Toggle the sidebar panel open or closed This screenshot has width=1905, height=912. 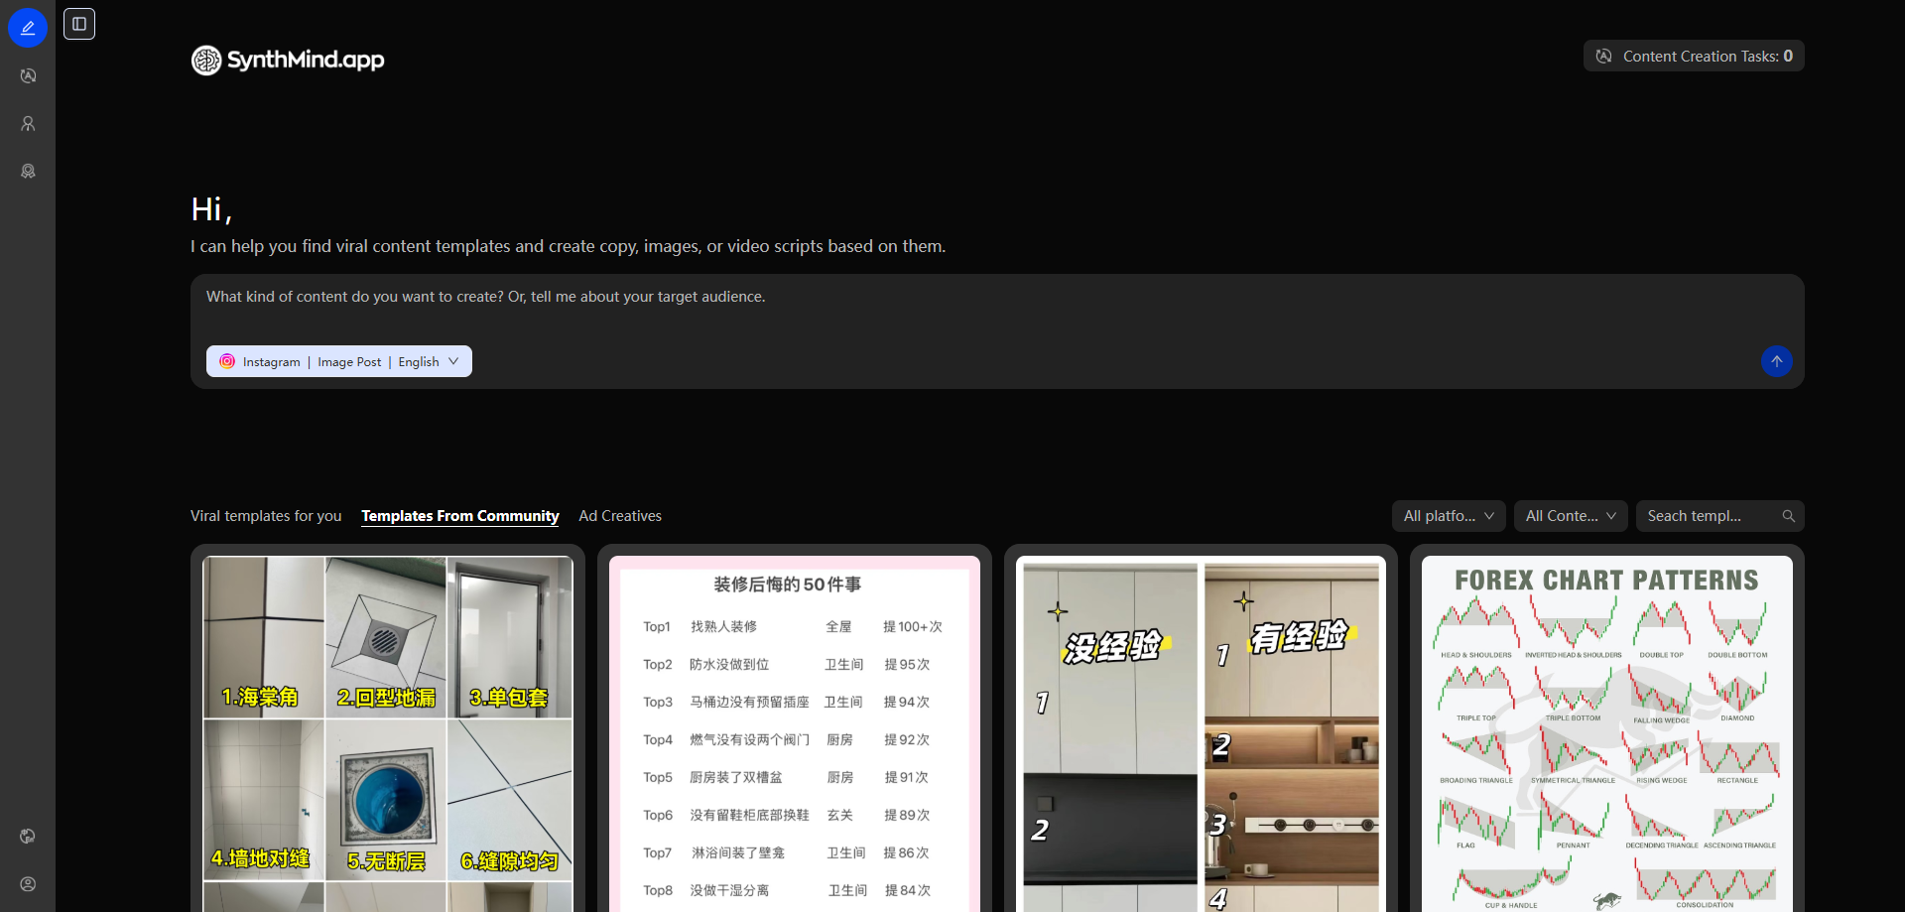pos(78,24)
